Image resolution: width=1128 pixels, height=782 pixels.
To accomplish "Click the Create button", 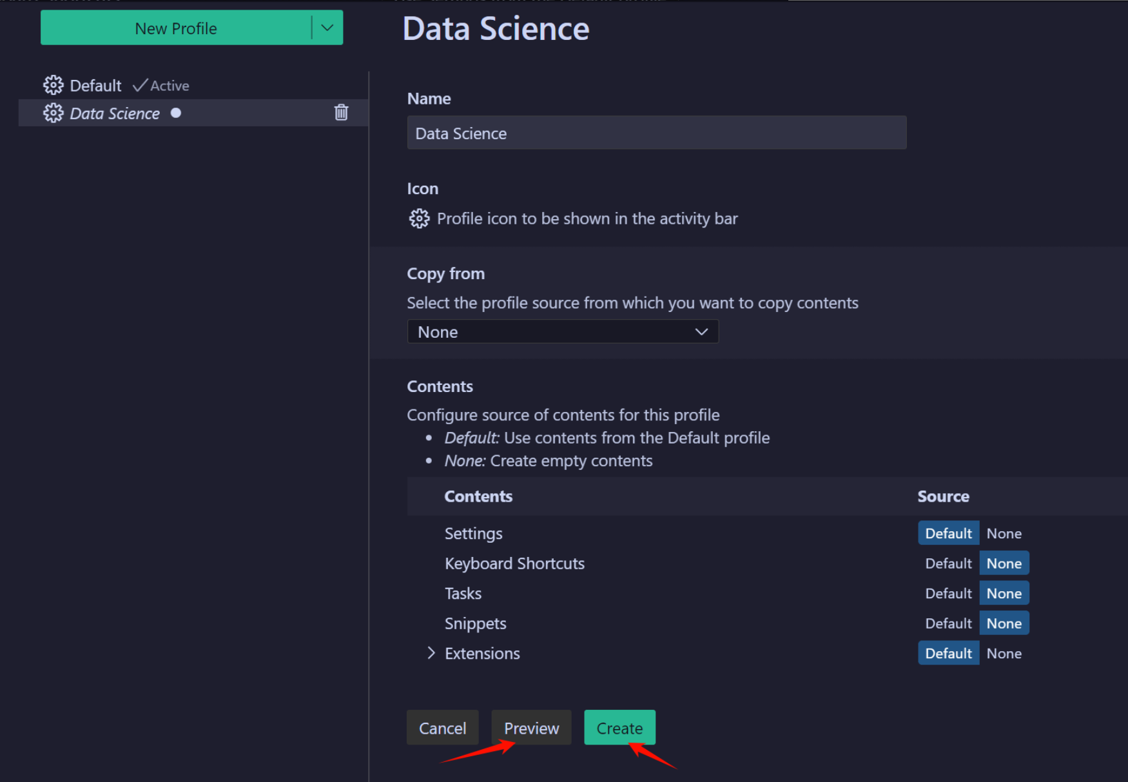I will tap(619, 727).
